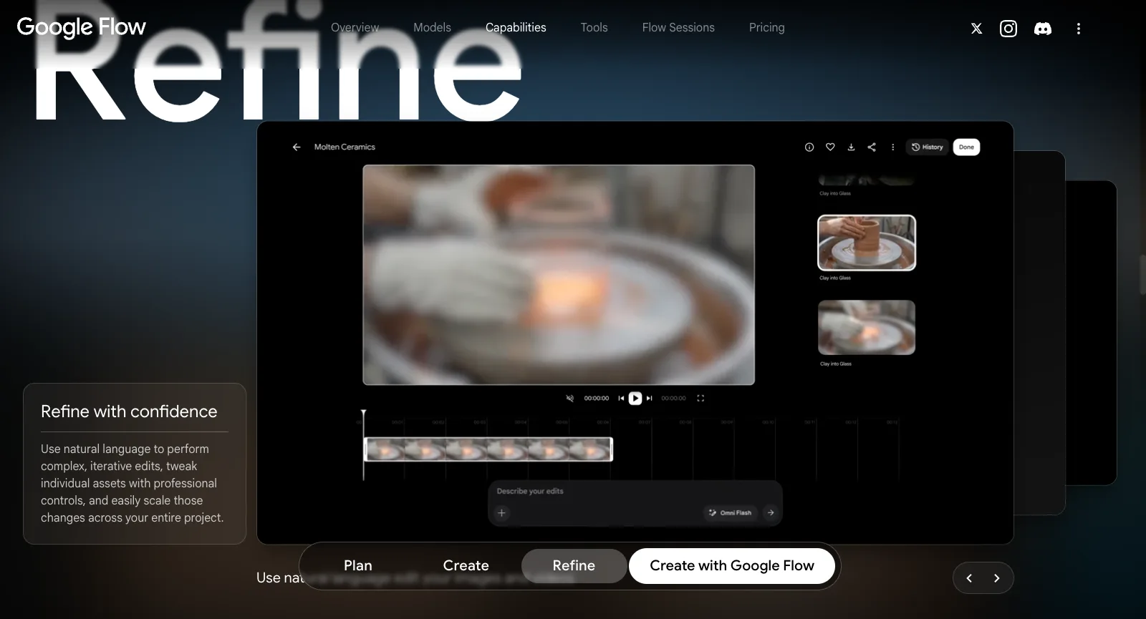Enter fullscreen video preview
The height and width of the screenshot is (619, 1146).
coord(700,399)
